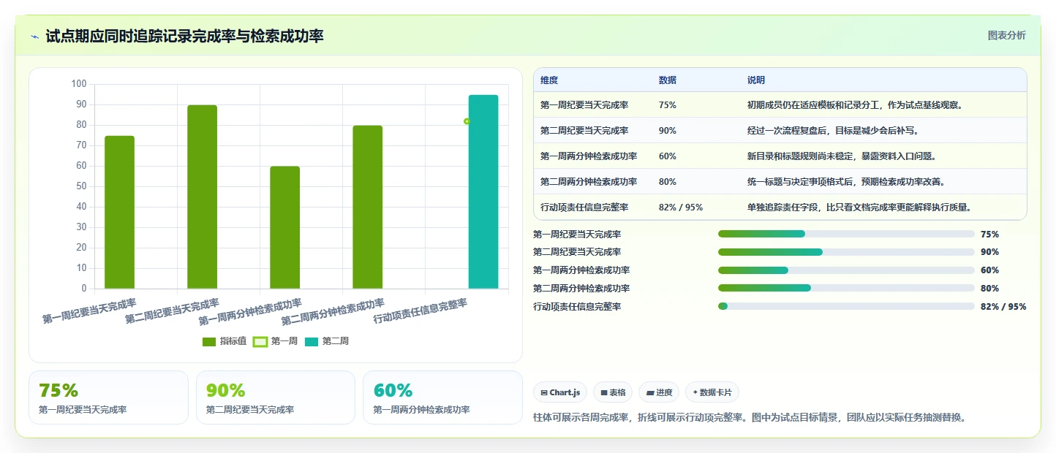This screenshot has width=1056, height=453.
Task: Click the green bar with value 80
Action: (x=367, y=207)
